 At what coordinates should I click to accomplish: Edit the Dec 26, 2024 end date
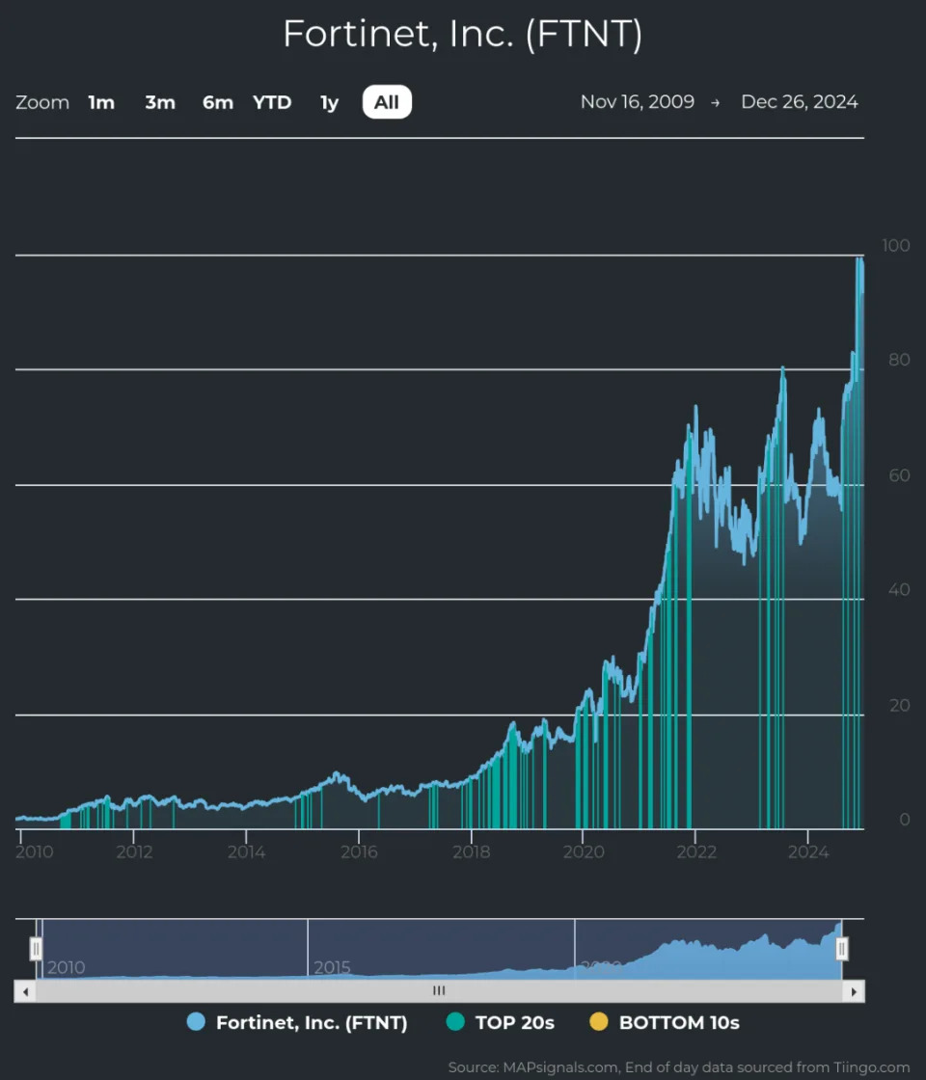(x=800, y=102)
